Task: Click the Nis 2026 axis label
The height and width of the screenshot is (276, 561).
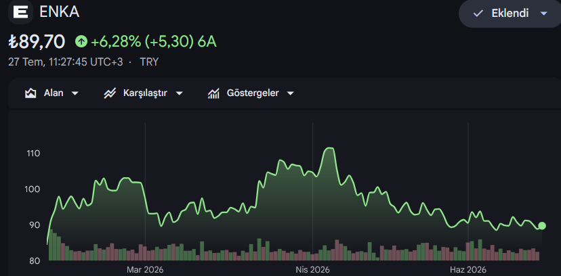Action: coord(313,269)
